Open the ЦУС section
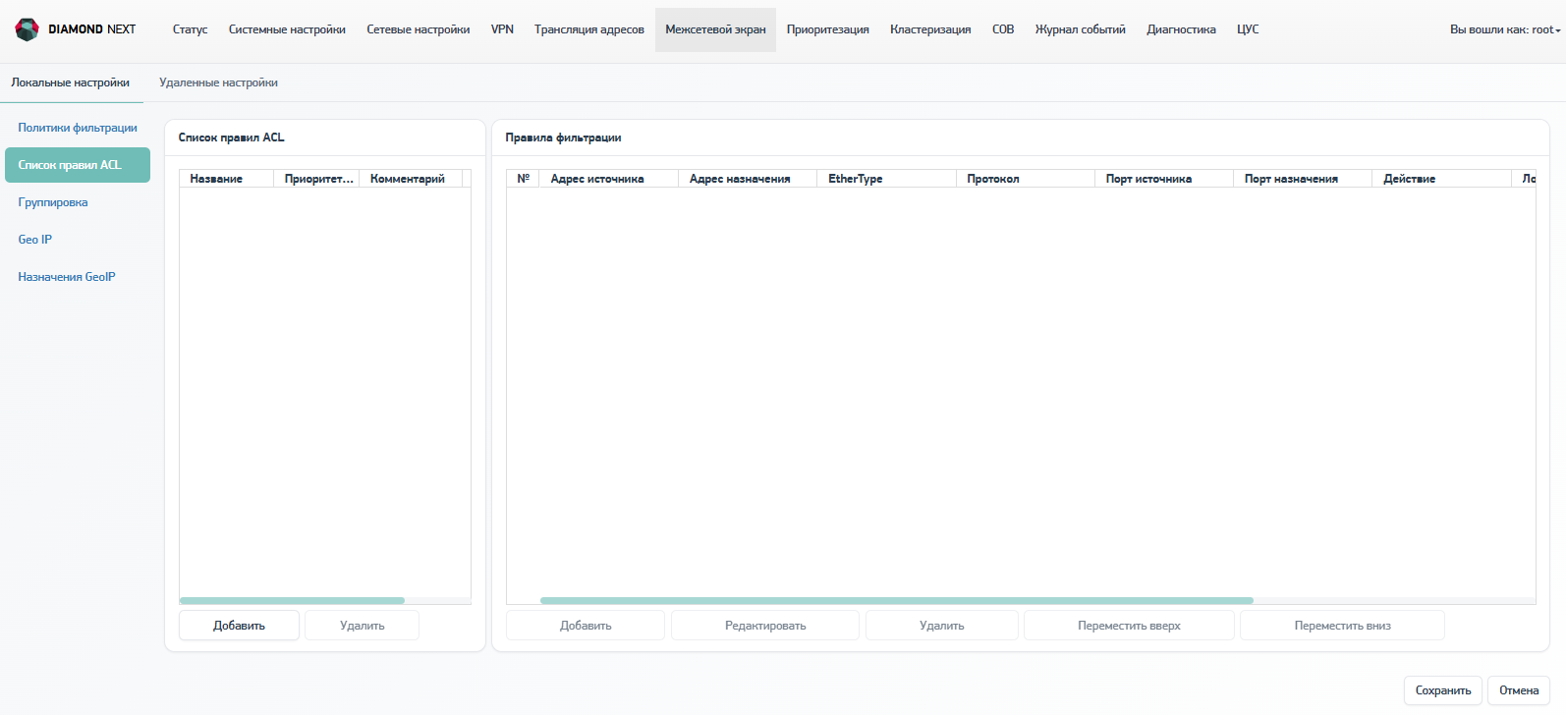The width and height of the screenshot is (1566, 715). tap(1248, 29)
